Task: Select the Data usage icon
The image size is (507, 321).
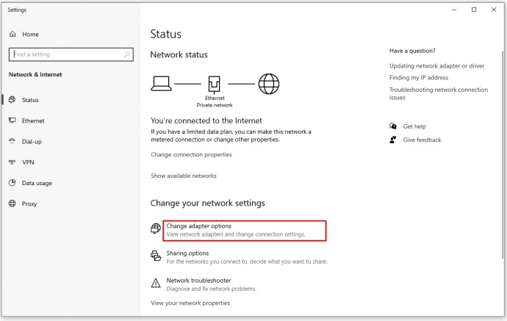Action: (x=12, y=183)
